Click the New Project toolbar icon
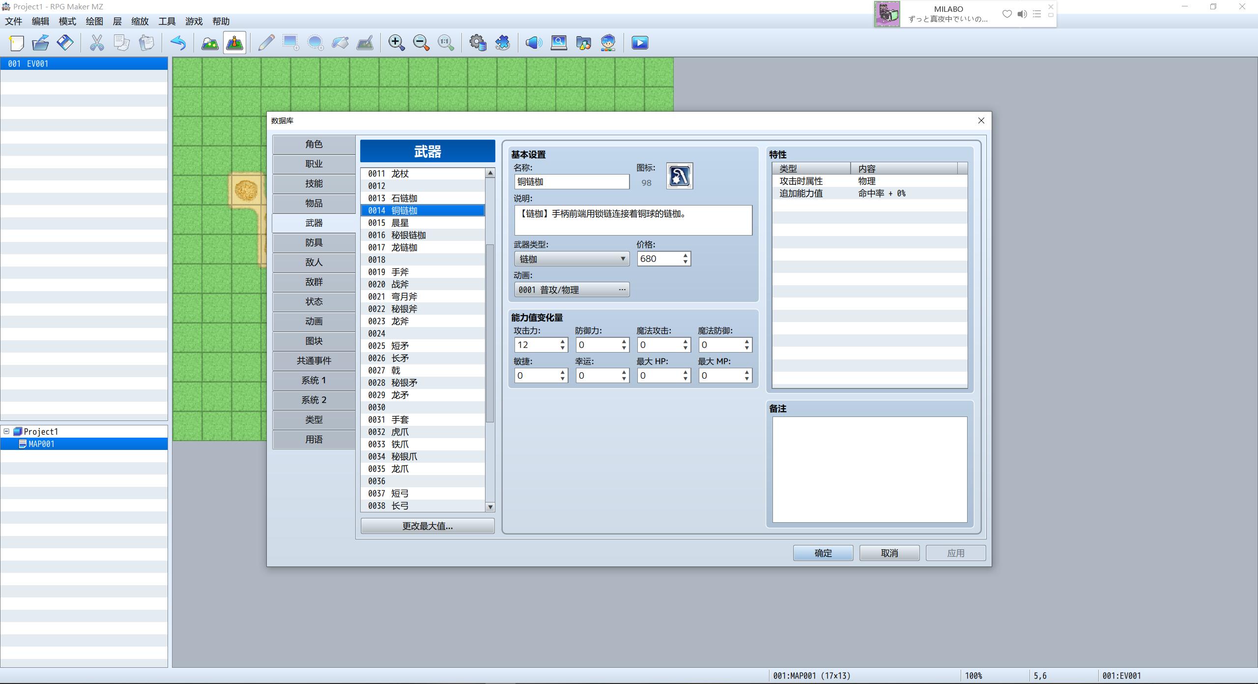 point(17,43)
